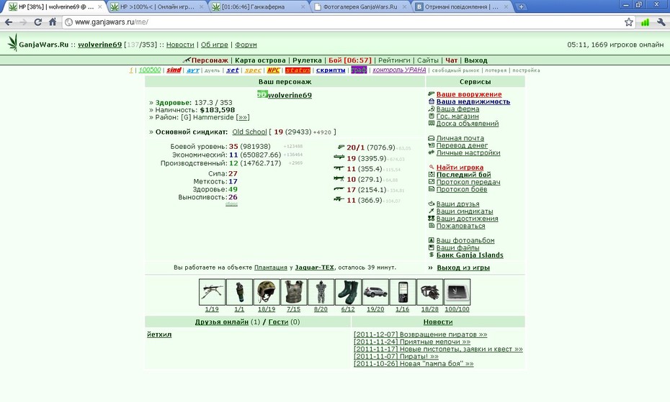
Task: Open the machine gun equipment slot 1/19
Action: pos(212,292)
